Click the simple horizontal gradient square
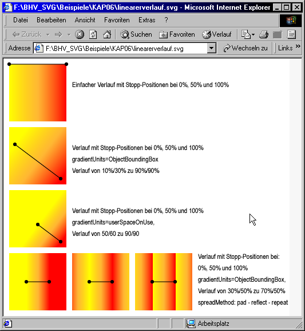The width and height of the screenshot is (305, 331). tap(38, 93)
